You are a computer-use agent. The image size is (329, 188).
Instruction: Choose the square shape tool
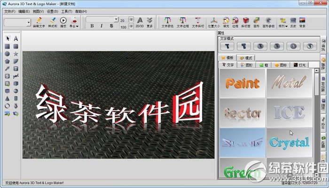click(8, 46)
